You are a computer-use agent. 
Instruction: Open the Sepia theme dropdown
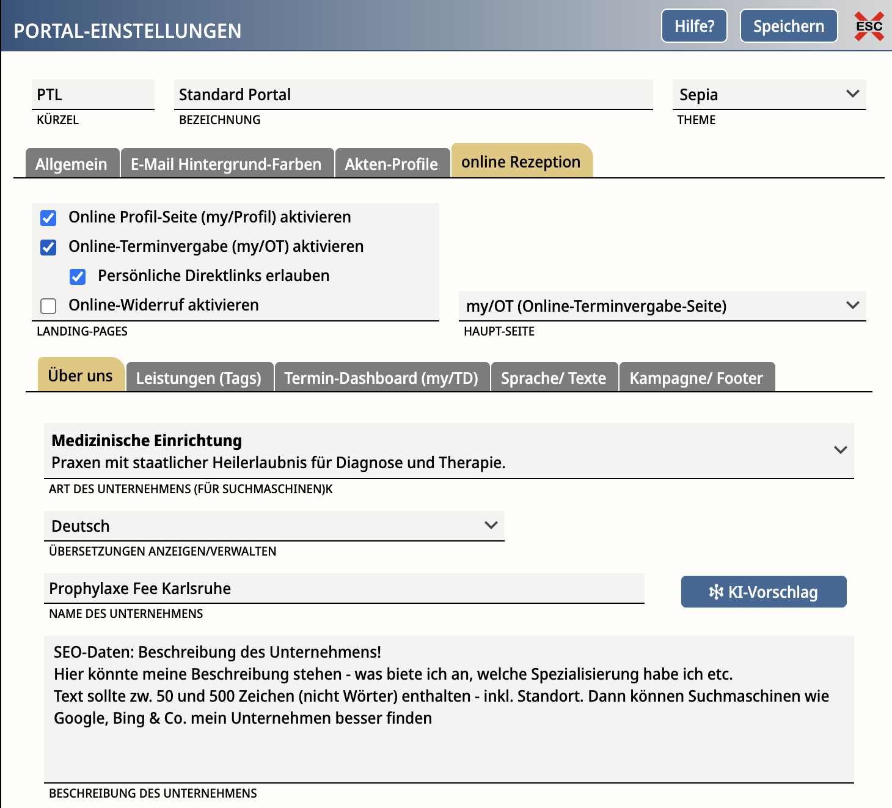tap(769, 95)
